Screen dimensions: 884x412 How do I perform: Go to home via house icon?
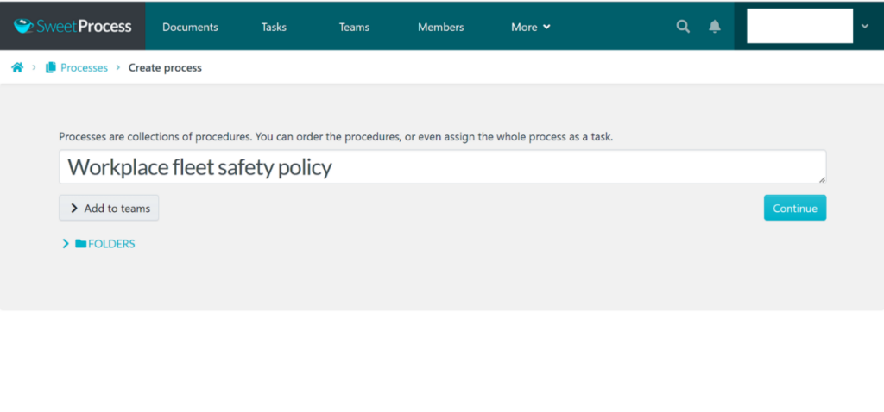tap(17, 67)
